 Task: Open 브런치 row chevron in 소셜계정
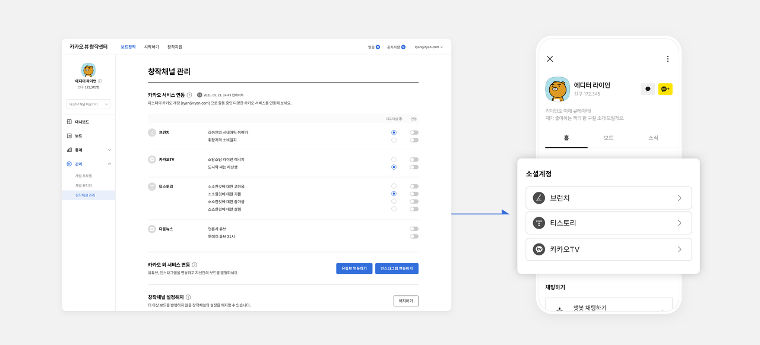tap(679, 198)
